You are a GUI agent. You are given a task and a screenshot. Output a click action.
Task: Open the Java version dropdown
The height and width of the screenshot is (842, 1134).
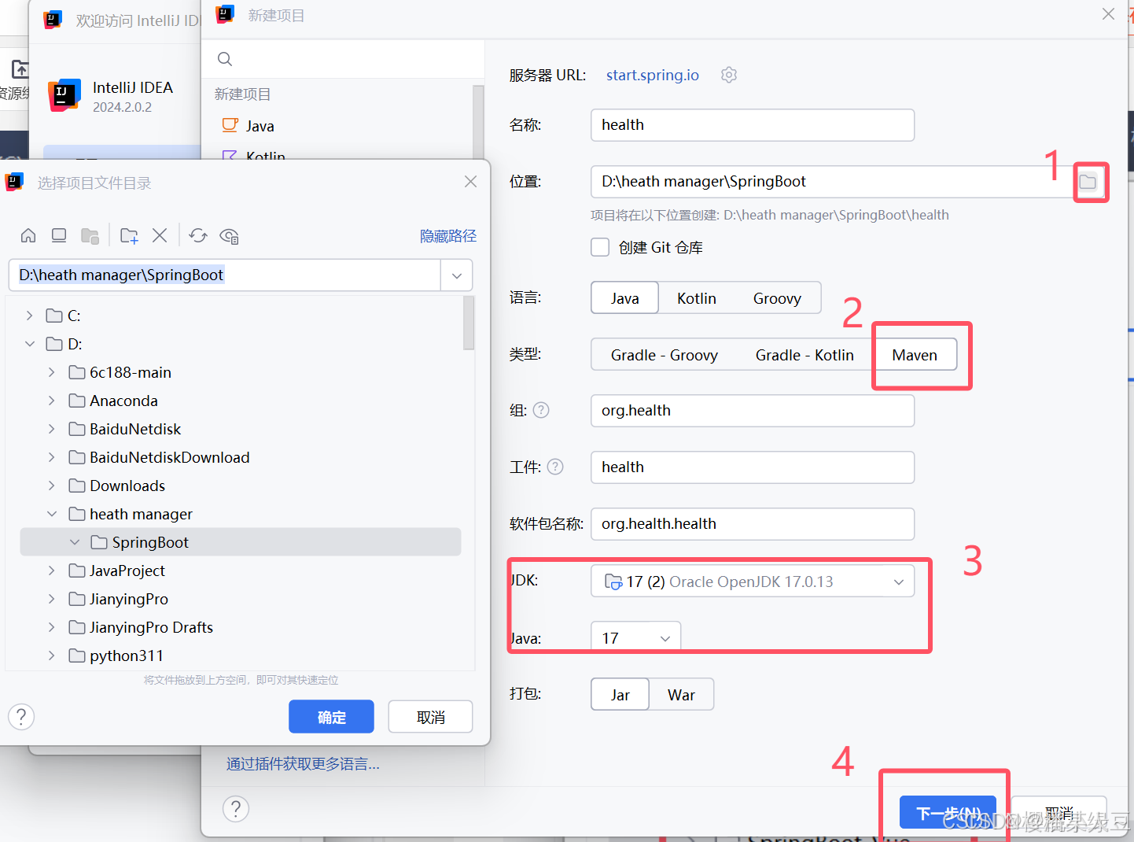pyautogui.click(x=635, y=637)
